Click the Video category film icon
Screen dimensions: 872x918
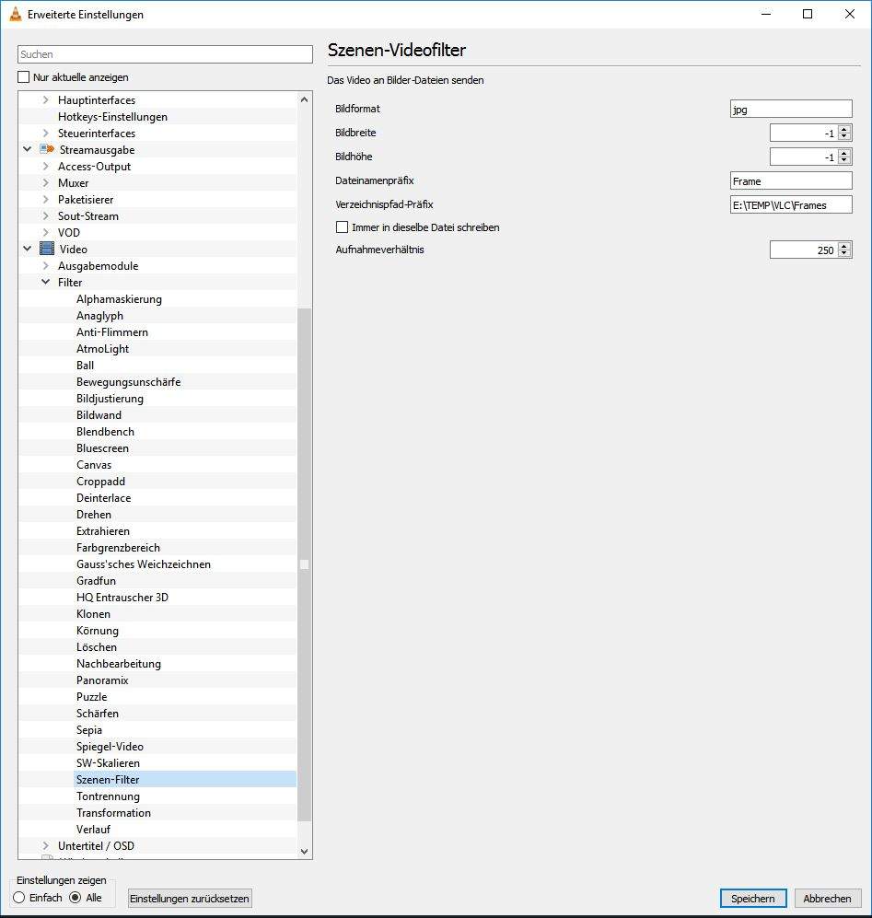point(47,249)
